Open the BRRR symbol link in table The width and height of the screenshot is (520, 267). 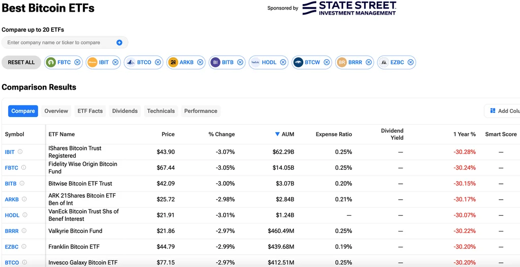pos(12,231)
